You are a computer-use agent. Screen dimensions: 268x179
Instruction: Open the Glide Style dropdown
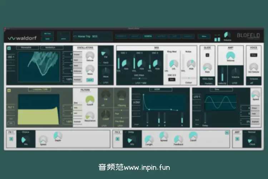click(x=207, y=83)
